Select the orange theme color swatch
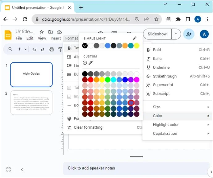Viewport: 213px width, 178px height. click(x=125, y=46)
